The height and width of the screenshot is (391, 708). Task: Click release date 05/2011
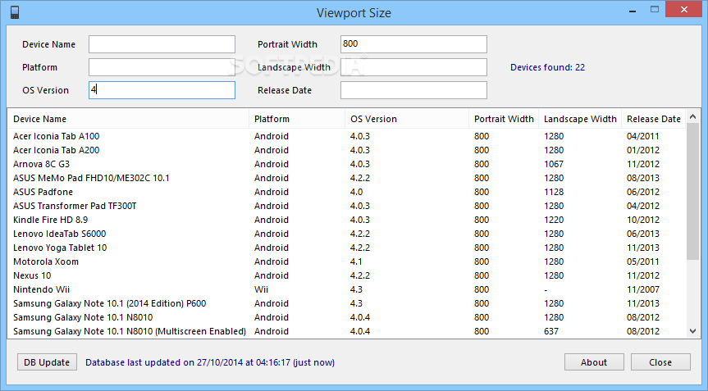click(643, 262)
